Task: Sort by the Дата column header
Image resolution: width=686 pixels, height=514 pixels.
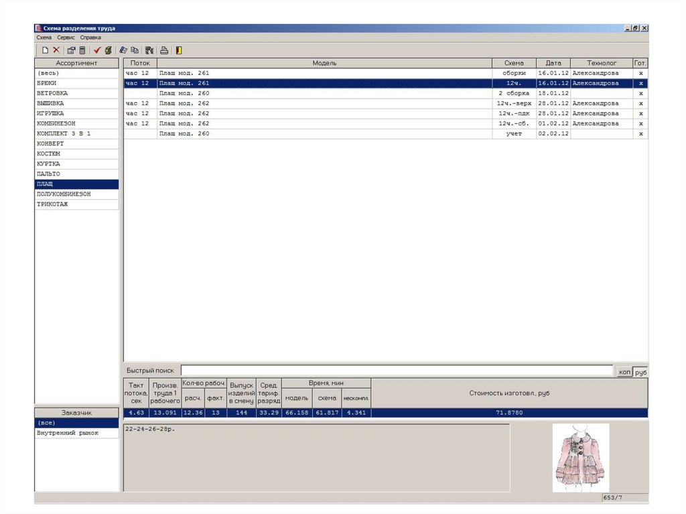Action: (553, 63)
